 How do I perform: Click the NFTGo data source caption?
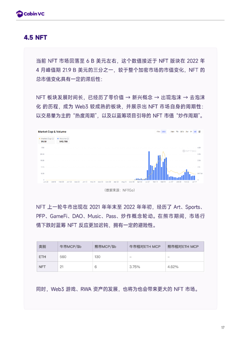120,190
